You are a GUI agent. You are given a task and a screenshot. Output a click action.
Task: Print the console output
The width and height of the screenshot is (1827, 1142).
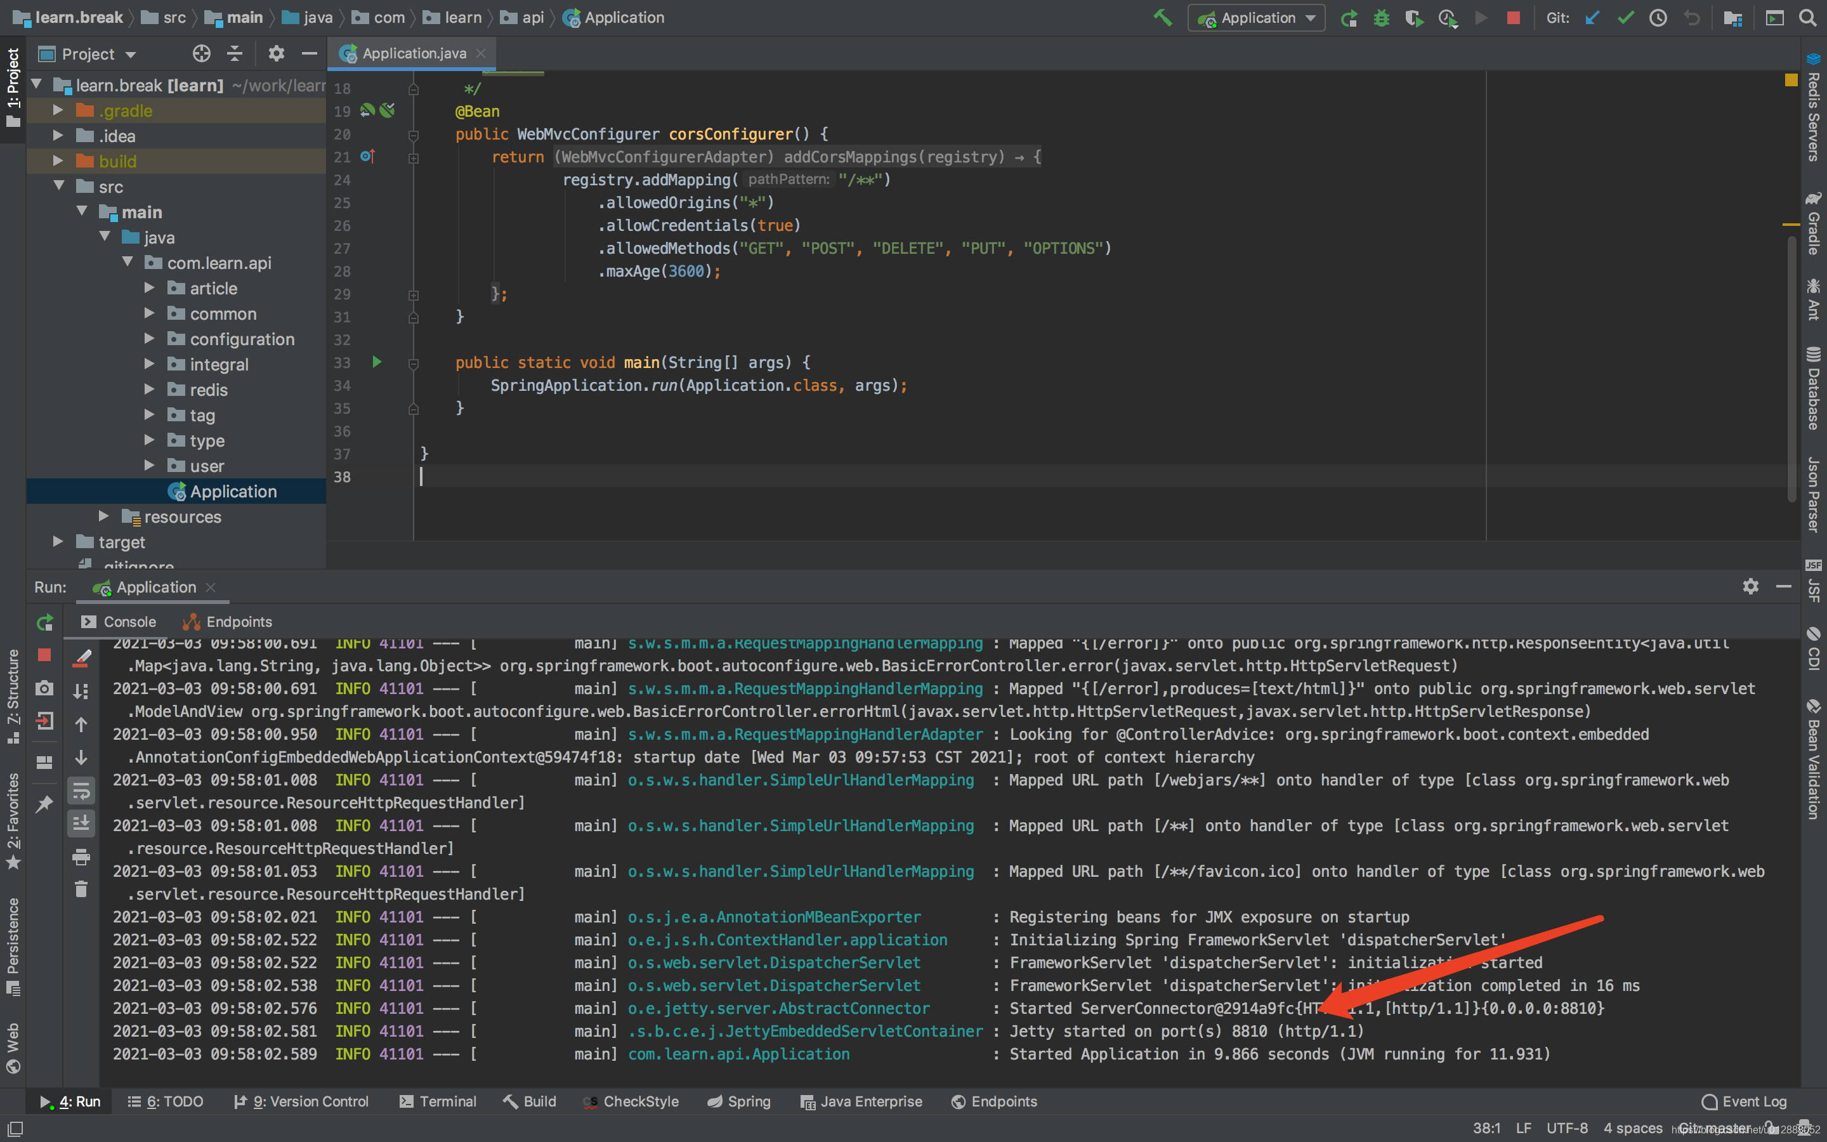(81, 857)
